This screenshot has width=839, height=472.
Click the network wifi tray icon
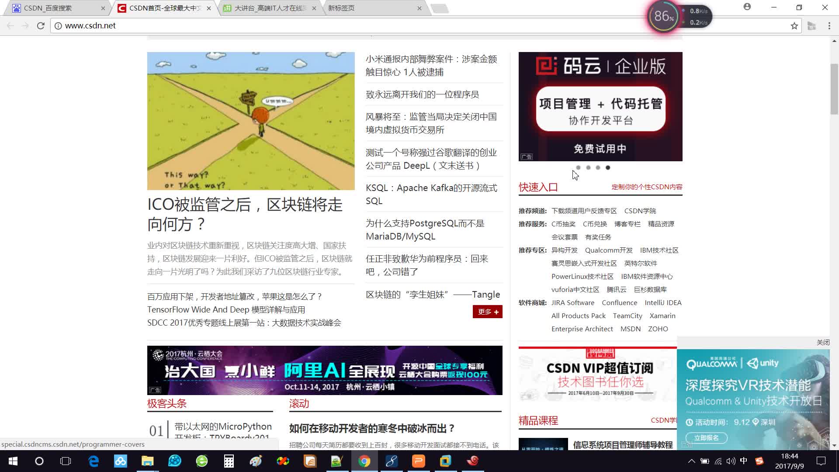pyautogui.click(x=718, y=461)
